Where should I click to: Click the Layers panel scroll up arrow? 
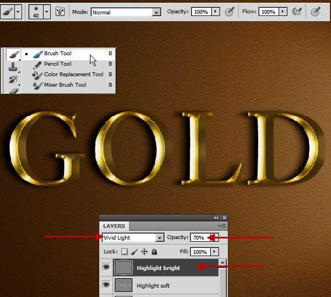pyautogui.click(x=222, y=263)
